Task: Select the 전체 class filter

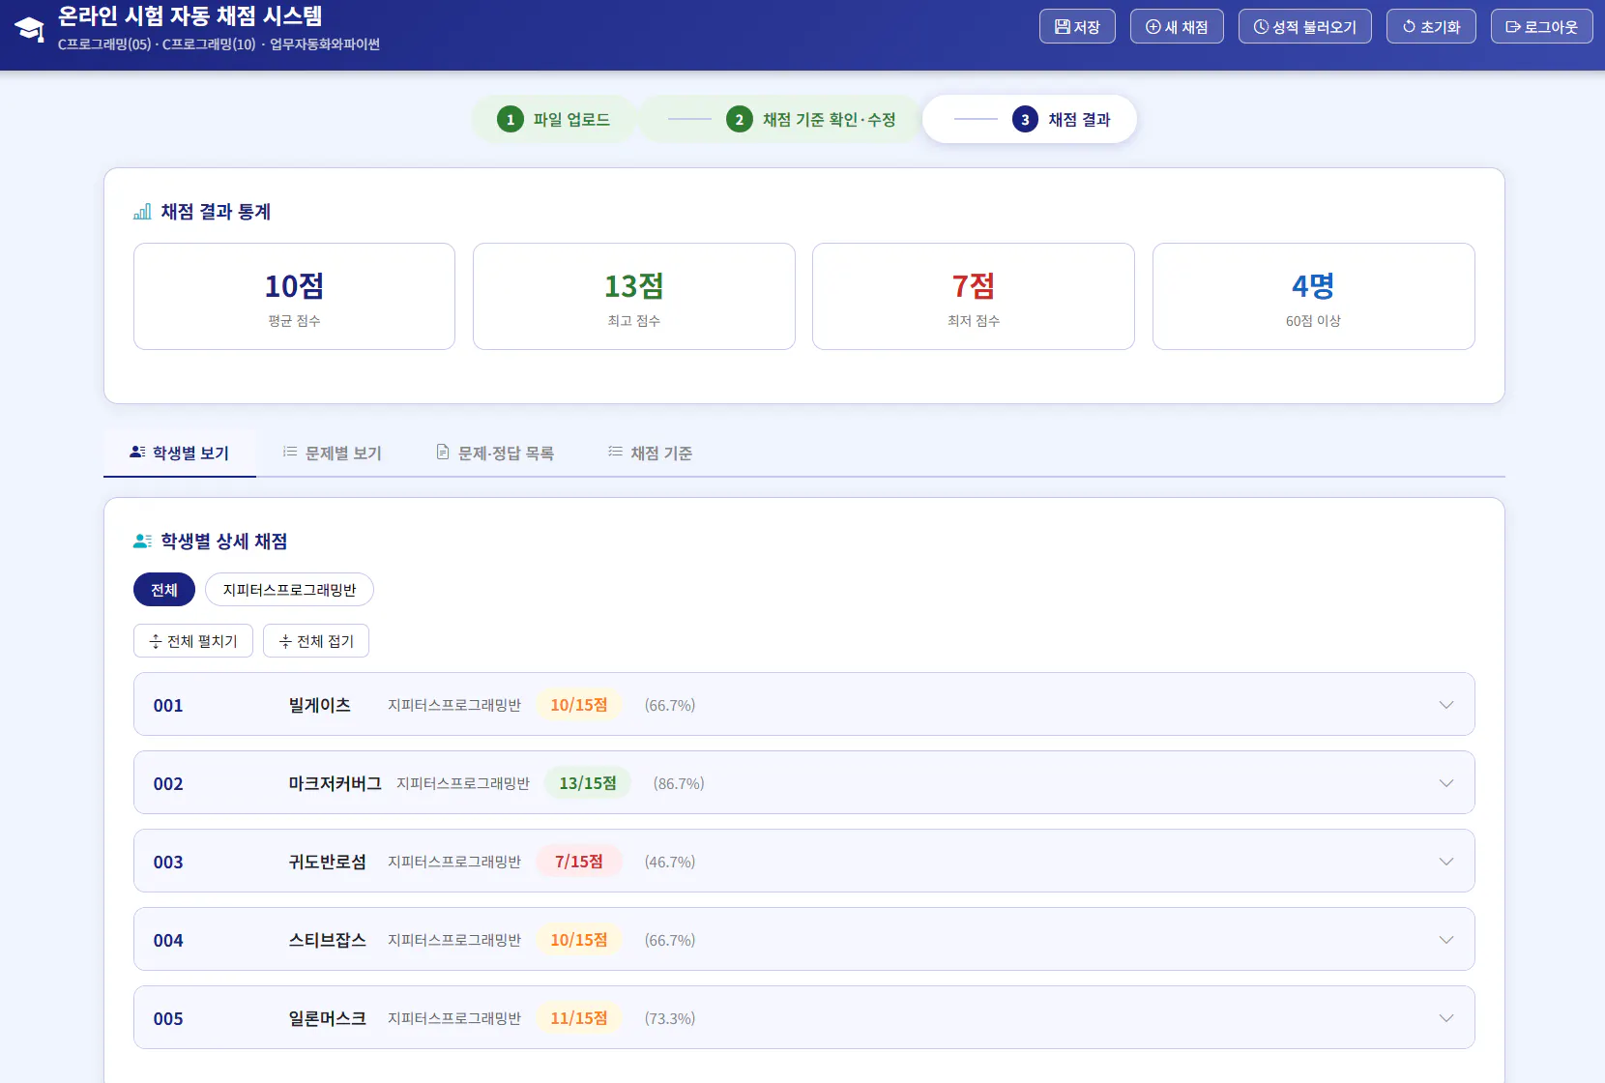Action: [164, 590]
